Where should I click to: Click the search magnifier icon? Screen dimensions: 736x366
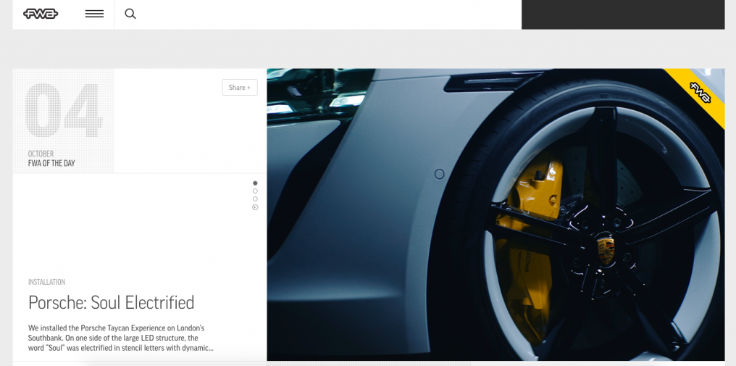tap(130, 14)
